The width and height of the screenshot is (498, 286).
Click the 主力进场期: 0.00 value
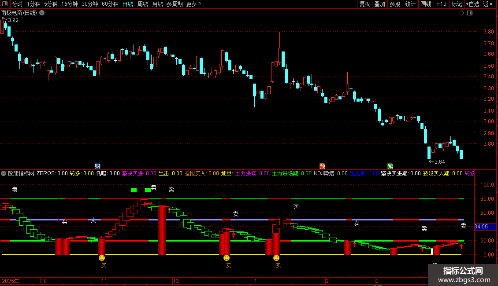(292, 173)
